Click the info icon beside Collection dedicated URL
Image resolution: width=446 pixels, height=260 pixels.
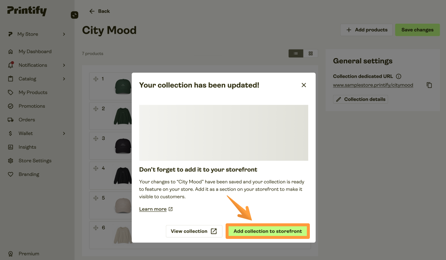pos(398,76)
